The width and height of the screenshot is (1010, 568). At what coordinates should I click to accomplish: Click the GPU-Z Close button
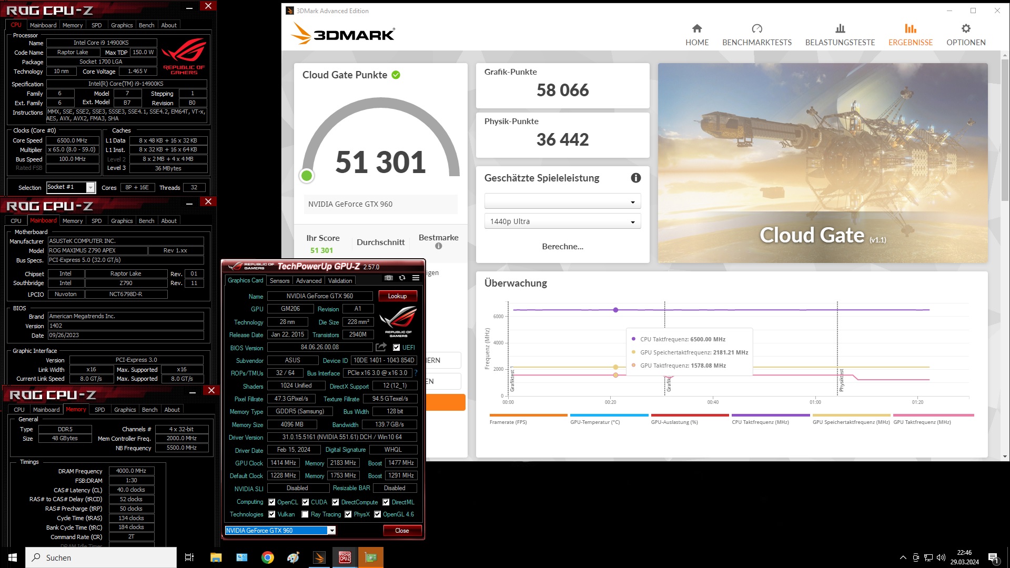(402, 531)
